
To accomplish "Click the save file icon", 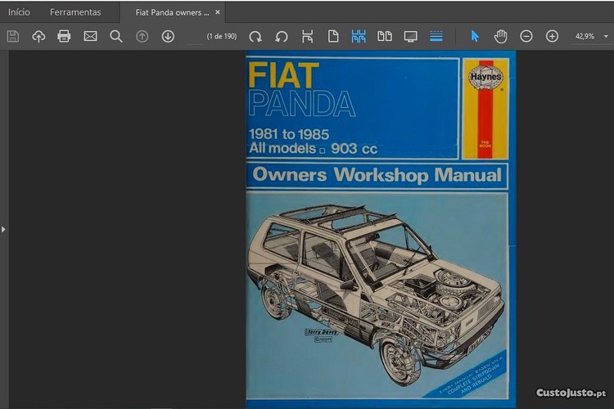I will [12, 36].
